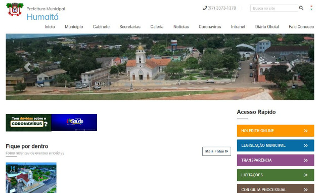This screenshot has width=320, height=193.
Task: Click the Coronavírus Saúde banner
Action: pos(52,123)
